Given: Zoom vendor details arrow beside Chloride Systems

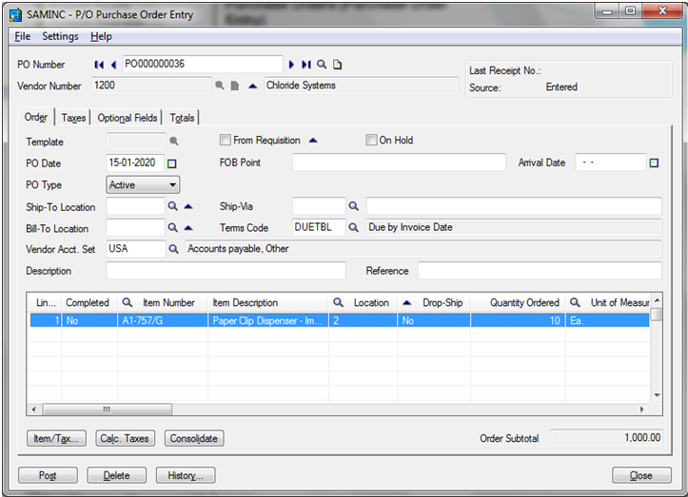Looking at the screenshot, I should [252, 86].
